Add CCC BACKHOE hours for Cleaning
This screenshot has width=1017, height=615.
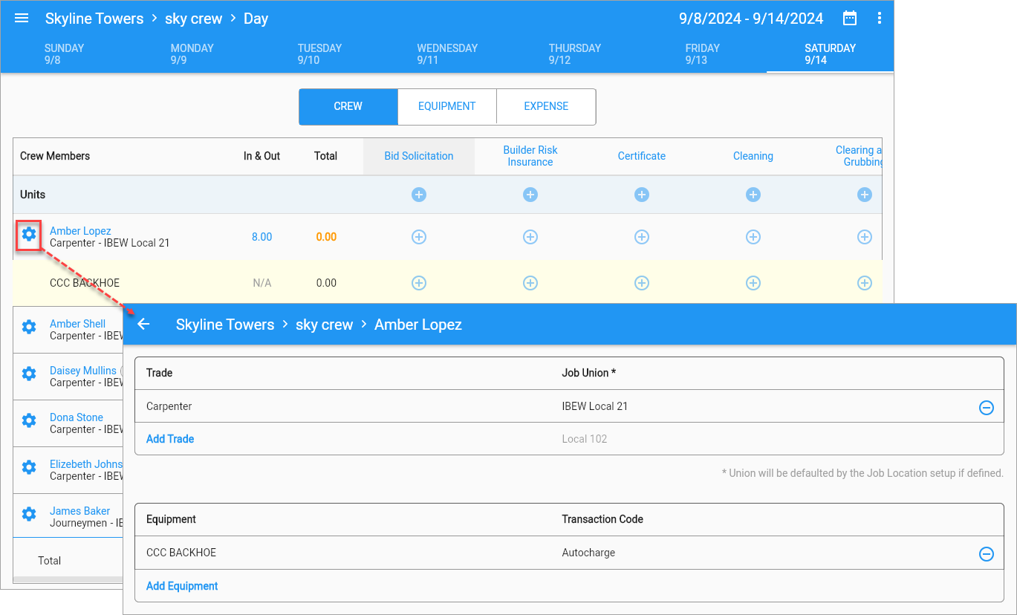pos(753,283)
